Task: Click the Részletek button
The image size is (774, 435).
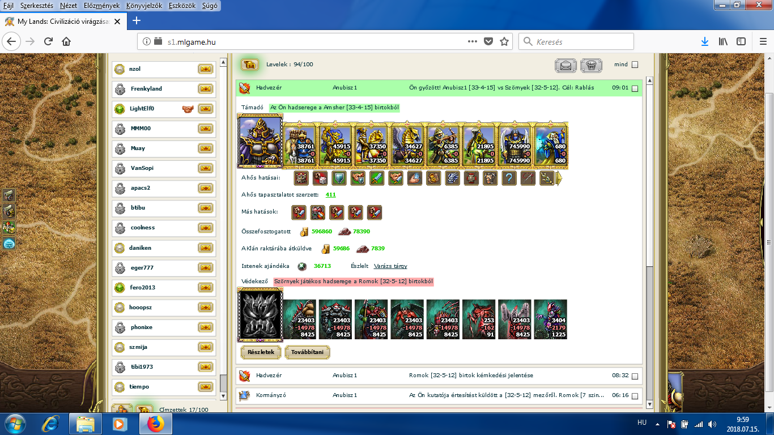Action: tap(261, 352)
